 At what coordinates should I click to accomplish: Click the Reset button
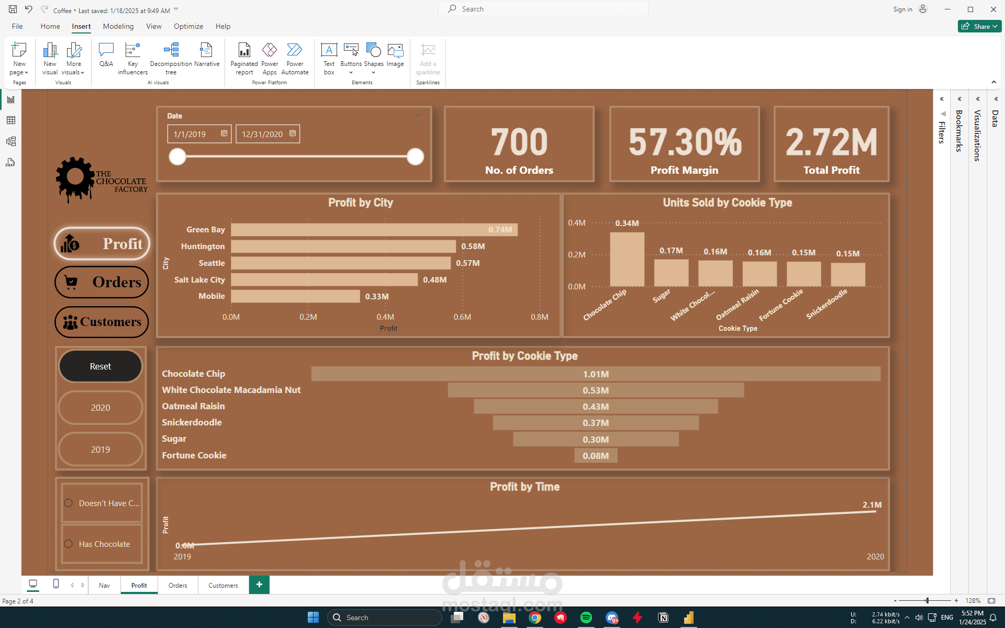(x=100, y=366)
